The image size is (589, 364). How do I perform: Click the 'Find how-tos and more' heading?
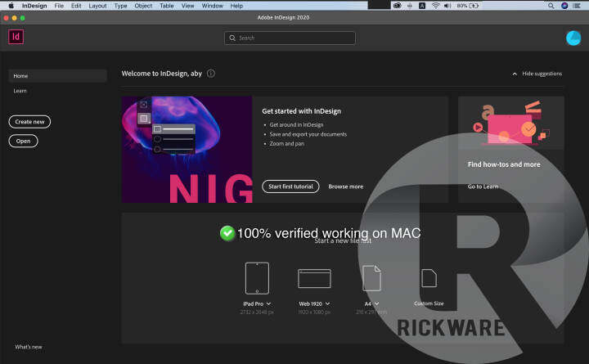(x=504, y=164)
